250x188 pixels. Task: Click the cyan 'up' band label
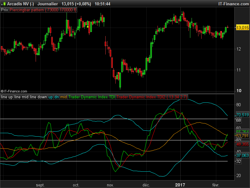point(51,97)
